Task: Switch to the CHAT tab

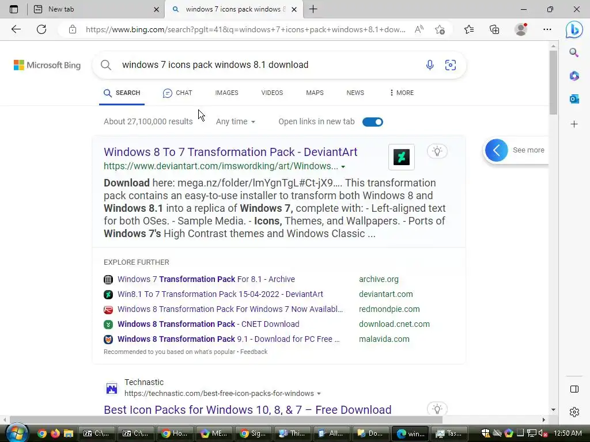Action: coord(177,93)
